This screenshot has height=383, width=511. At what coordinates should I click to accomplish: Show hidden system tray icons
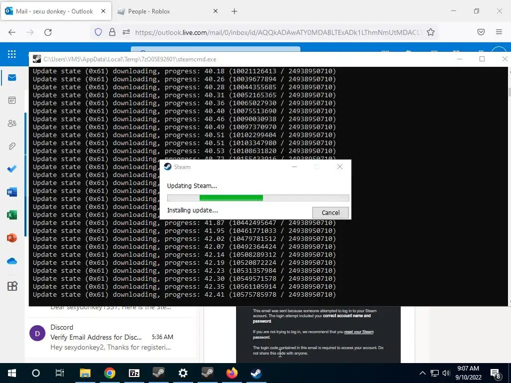point(422,373)
